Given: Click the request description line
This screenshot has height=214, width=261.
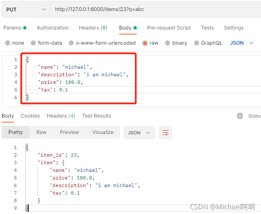Looking at the screenshot, I should point(83,75).
